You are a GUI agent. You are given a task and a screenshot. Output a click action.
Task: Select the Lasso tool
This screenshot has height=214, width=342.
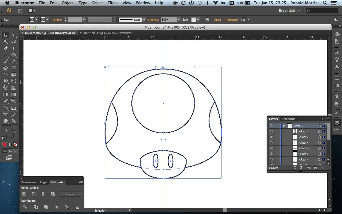tap(14, 41)
